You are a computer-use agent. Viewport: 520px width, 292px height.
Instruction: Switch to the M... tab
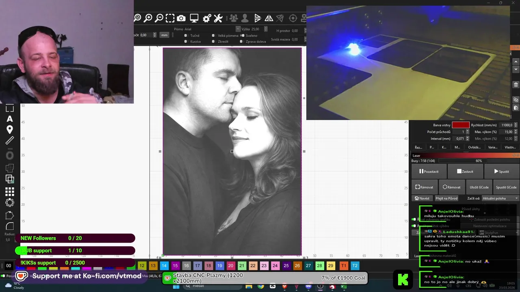[457, 147]
